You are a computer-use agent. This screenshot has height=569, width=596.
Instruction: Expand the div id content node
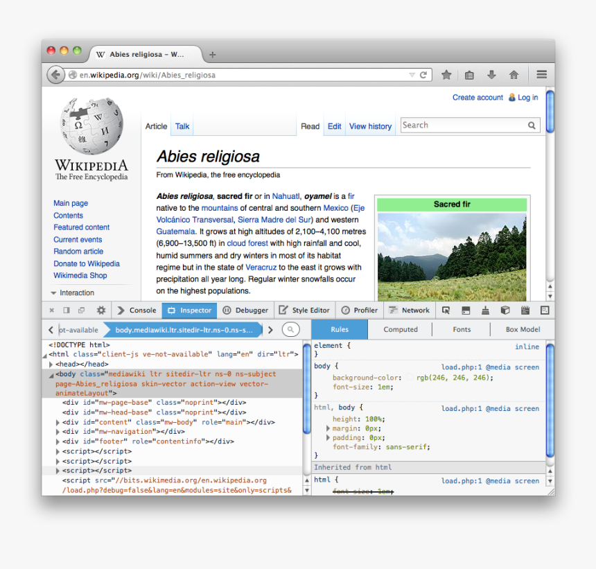[x=58, y=422]
